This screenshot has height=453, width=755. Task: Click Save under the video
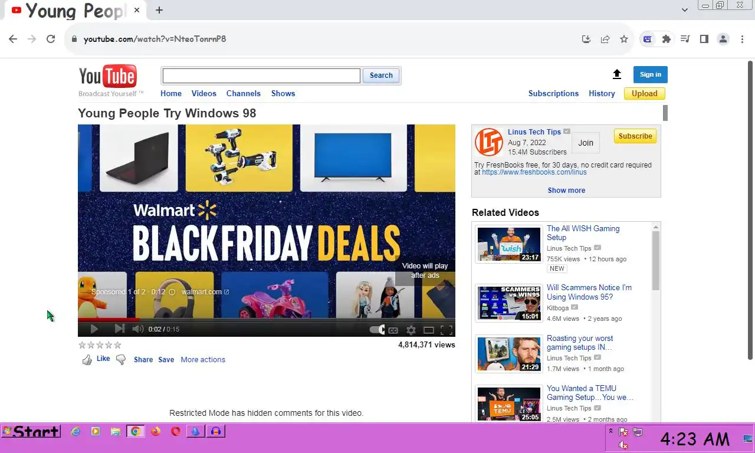[166, 359]
